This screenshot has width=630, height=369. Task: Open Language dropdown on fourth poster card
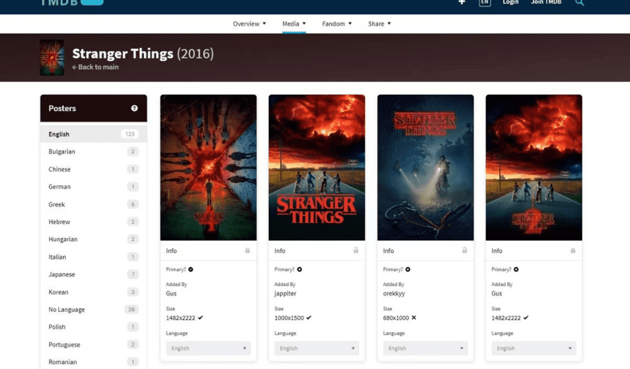[533, 348]
